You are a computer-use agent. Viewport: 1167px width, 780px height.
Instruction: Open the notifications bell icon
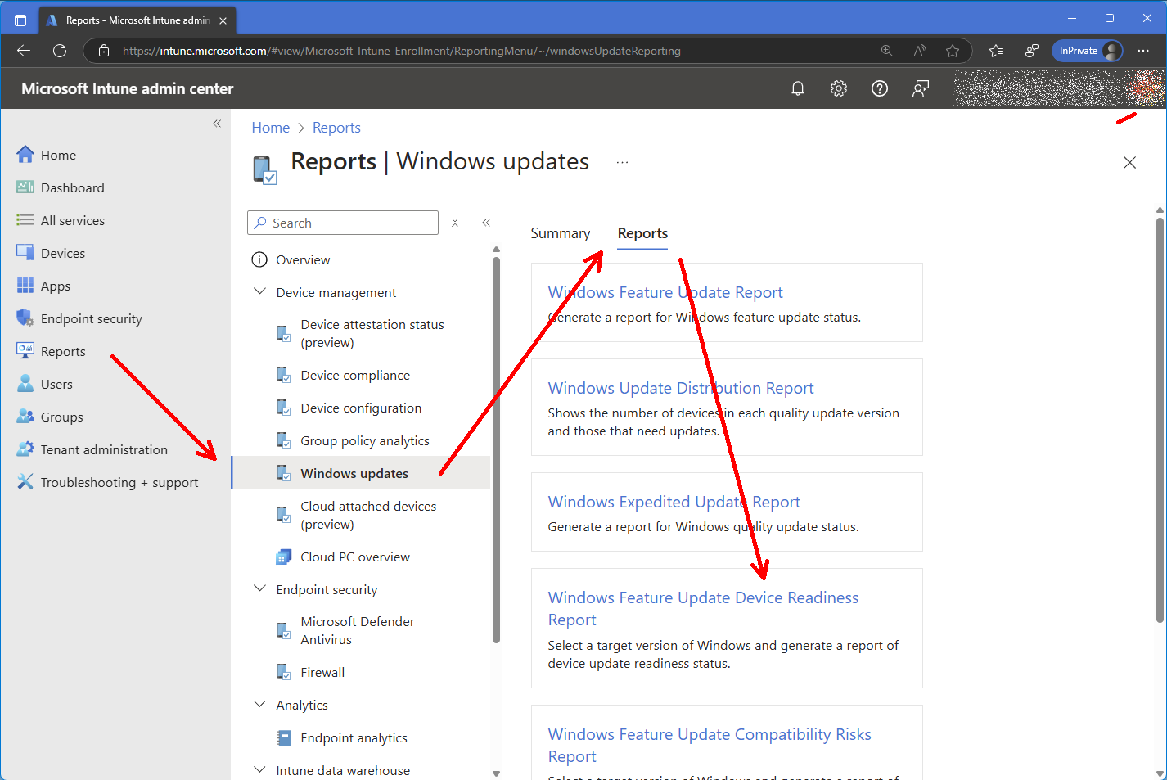(x=798, y=88)
